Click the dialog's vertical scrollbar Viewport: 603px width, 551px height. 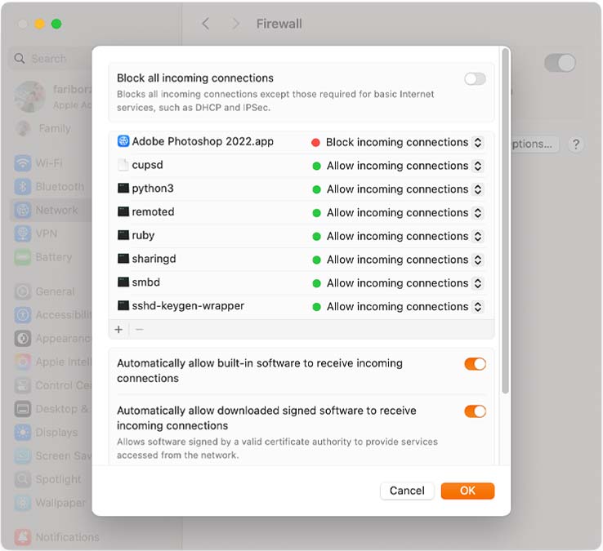[x=505, y=220]
